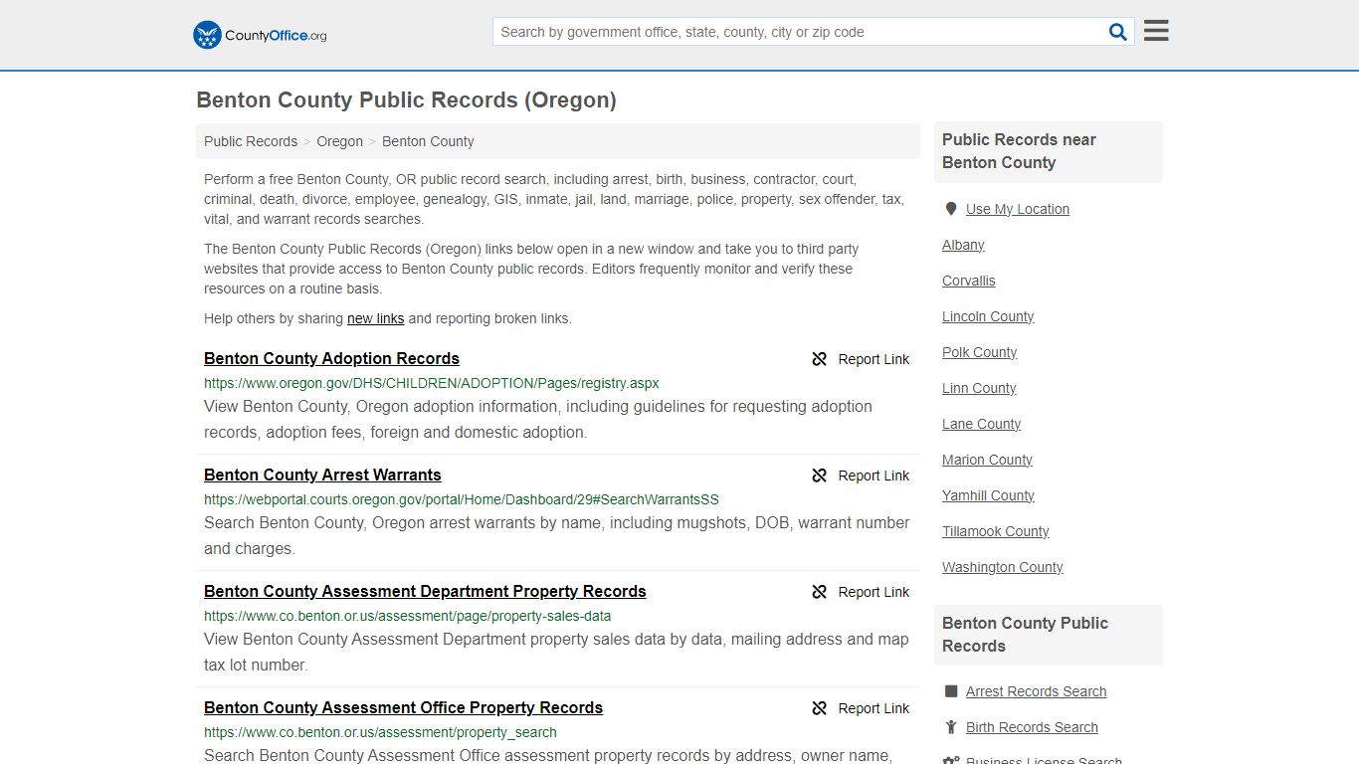Click the Birth Records Search icon

pyautogui.click(x=951, y=727)
